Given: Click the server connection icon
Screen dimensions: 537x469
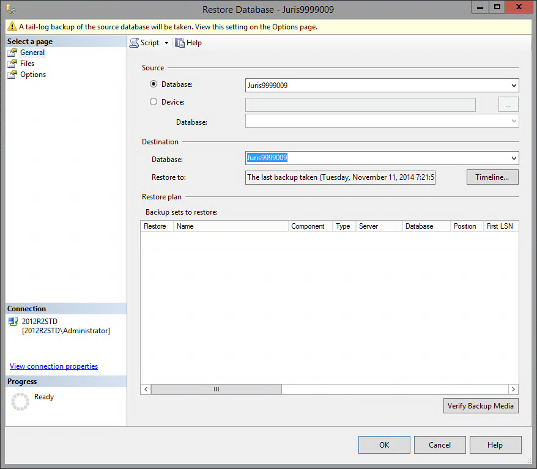Looking at the screenshot, I should pyautogui.click(x=13, y=322).
